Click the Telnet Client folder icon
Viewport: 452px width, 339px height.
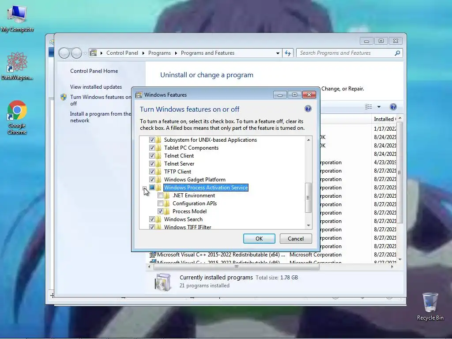[158, 156]
